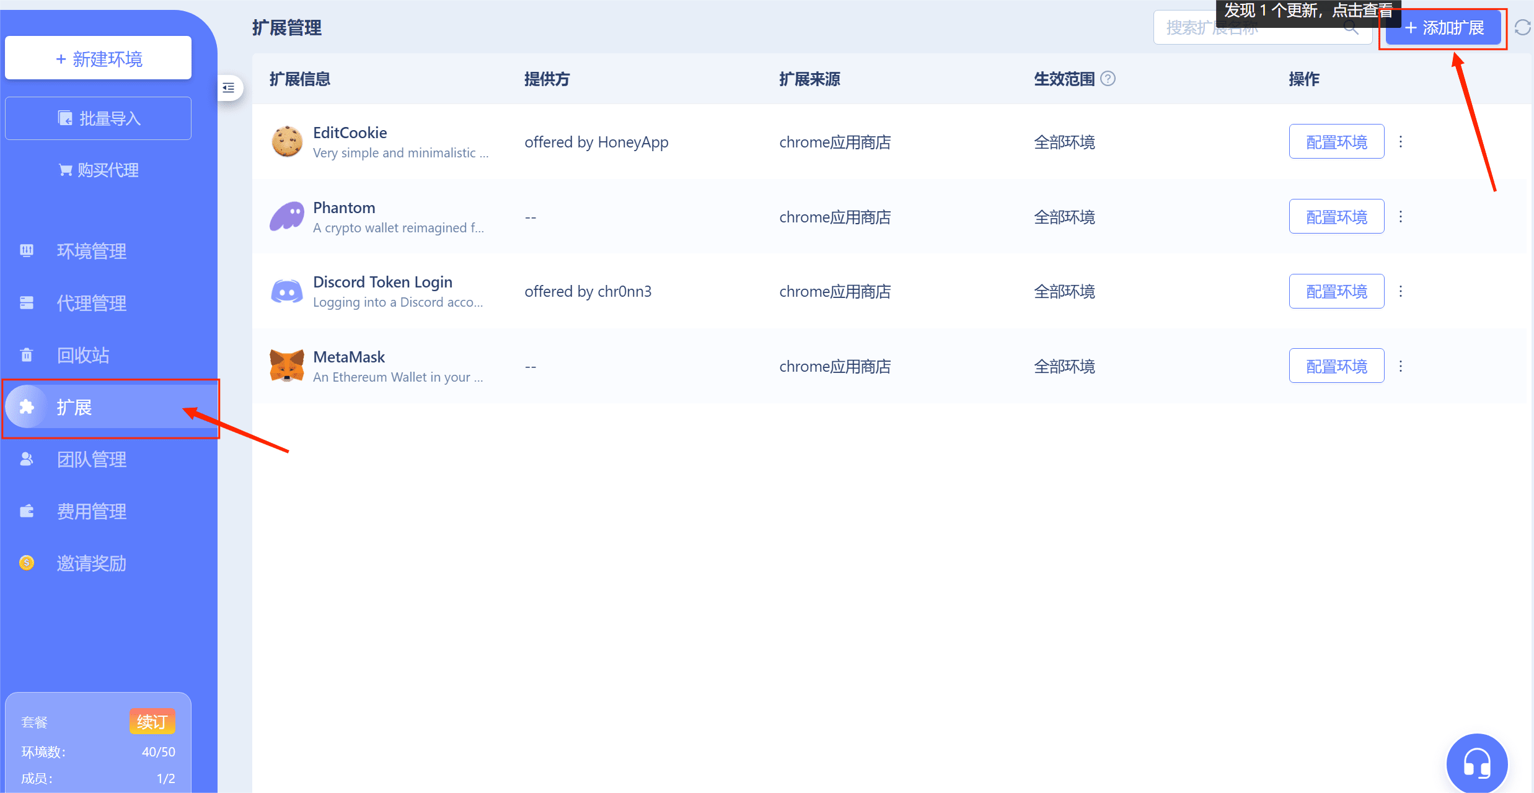Click the 批量导入 button

(x=99, y=118)
